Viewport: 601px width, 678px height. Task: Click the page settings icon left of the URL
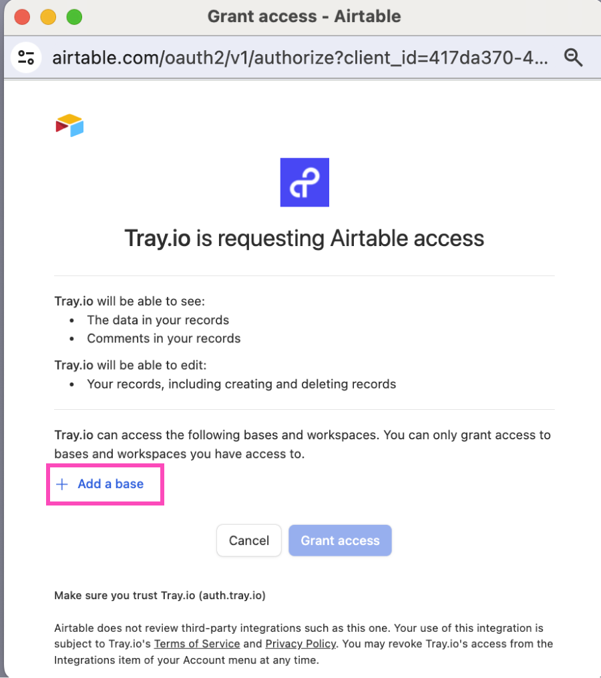tap(26, 58)
